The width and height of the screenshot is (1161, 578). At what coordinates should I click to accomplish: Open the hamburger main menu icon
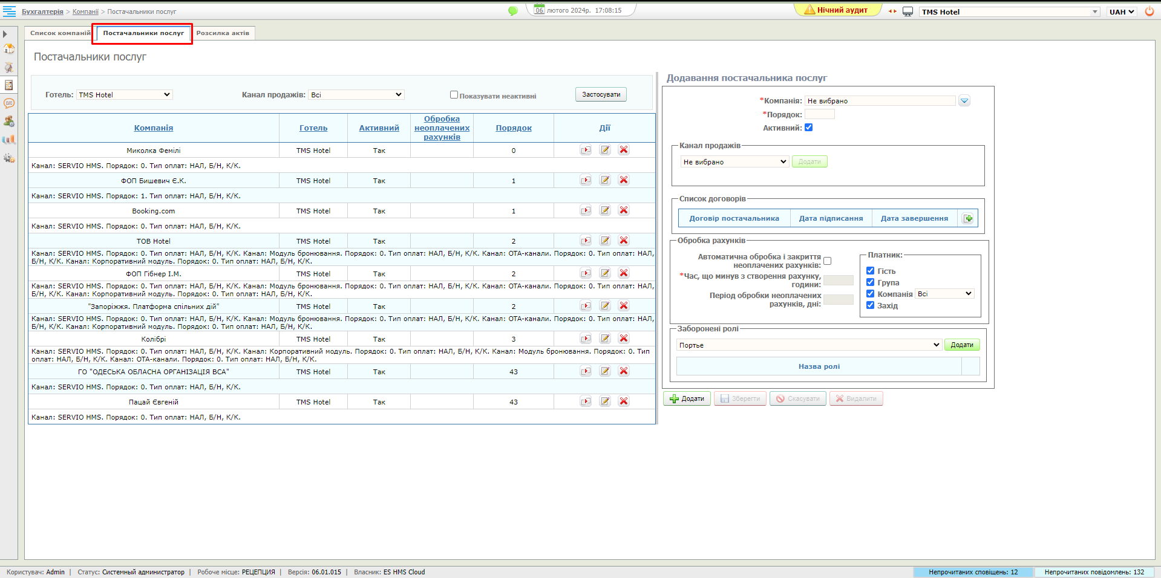[10, 11]
